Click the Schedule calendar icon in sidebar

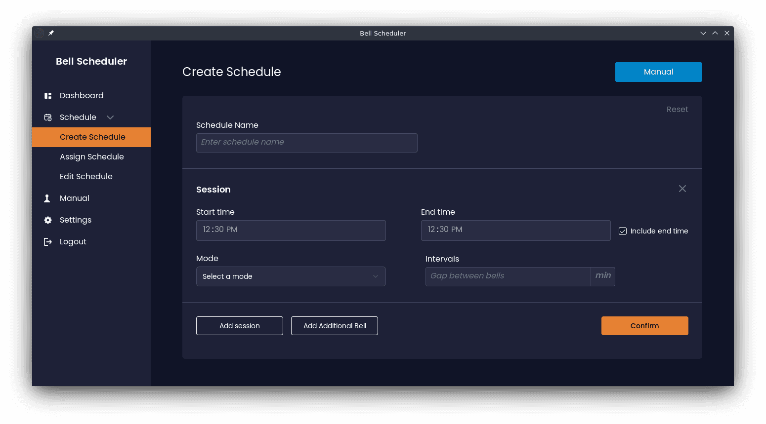pos(48,117)
